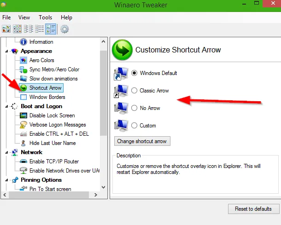Viewport: 281px width, 225px height.
Task: Click the Pin To Start screen icon
Action: (23, 189)
